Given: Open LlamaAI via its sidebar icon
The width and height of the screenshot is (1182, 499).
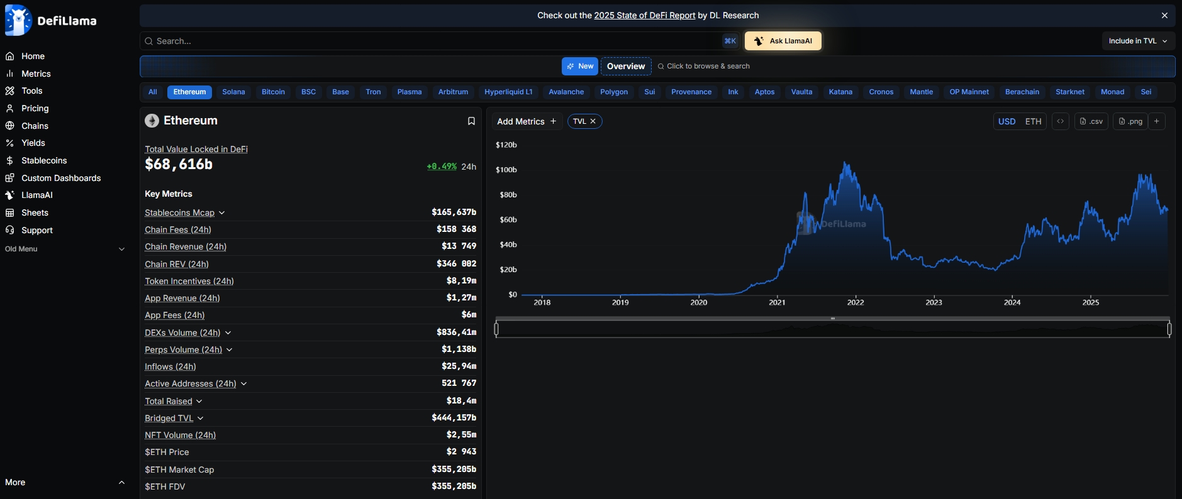Looking at the screenshot, I should click(x=10, y=195).
